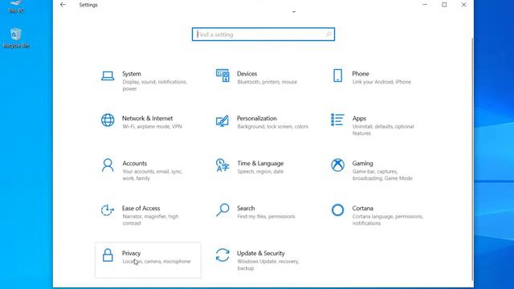Open the Network & Internet globe icon
This screenshot has width=514, height=289.
(x=108, y=120)
